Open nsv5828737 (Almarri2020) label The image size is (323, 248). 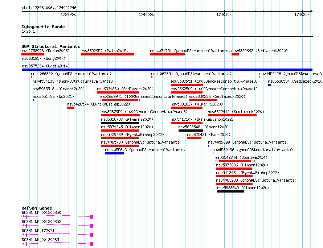pyautogui.click(x=127, y=119)
